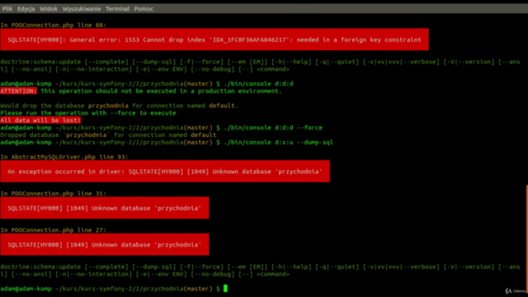Click the first doctrine:schema:update usage line
Image resolution: width=528 pixels, height=297 pixels.
[260, 65]
